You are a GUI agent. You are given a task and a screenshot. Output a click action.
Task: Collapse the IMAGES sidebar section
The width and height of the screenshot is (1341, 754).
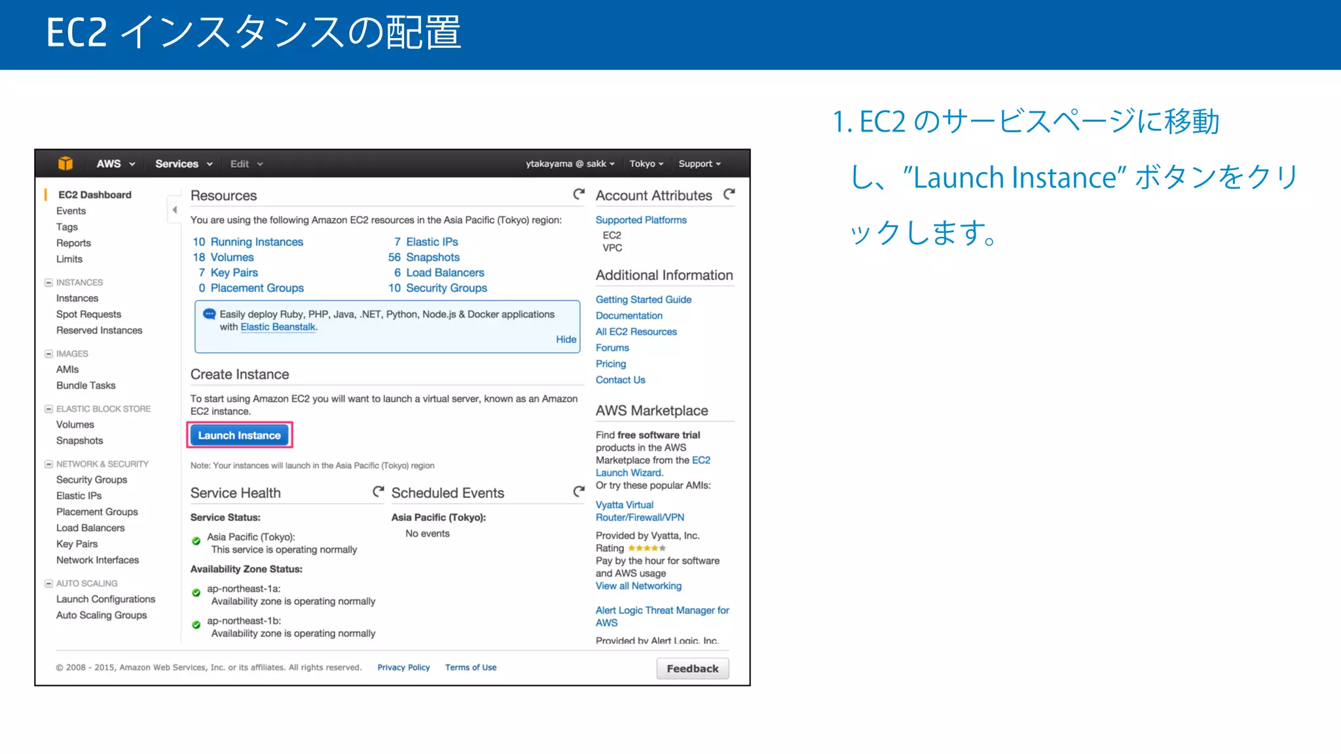(x=48, y=354)
